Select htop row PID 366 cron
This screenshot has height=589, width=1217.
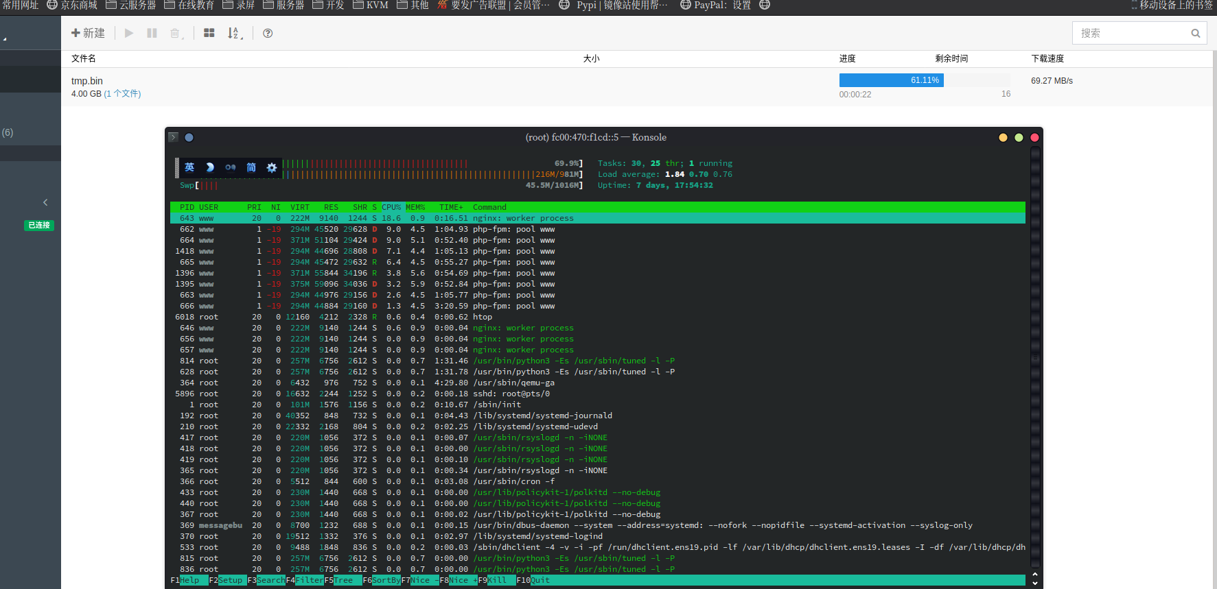coord(598,481)
